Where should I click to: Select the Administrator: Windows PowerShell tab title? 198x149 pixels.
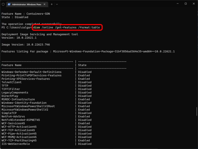coord(26,4)
